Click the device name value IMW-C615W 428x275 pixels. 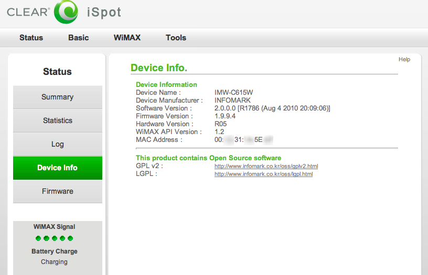(233, 93)
